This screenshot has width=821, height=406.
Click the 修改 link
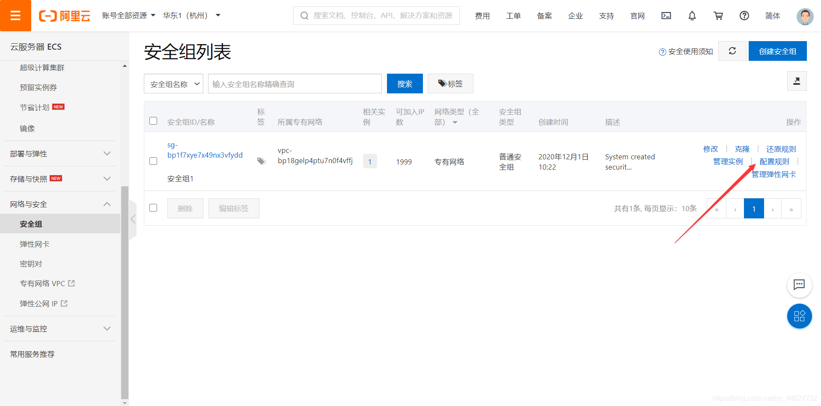711,149
